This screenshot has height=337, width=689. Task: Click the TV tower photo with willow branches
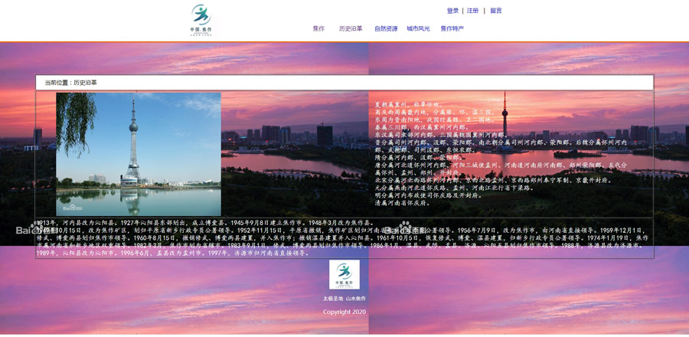pyautogui.click(x=139, y=153)
